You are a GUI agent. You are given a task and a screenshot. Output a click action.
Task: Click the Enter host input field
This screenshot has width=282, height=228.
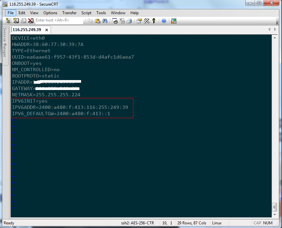coord(59,21)
